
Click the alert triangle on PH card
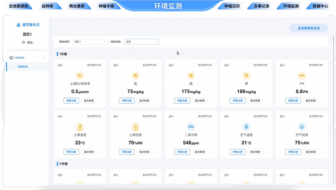click(281, 65)
